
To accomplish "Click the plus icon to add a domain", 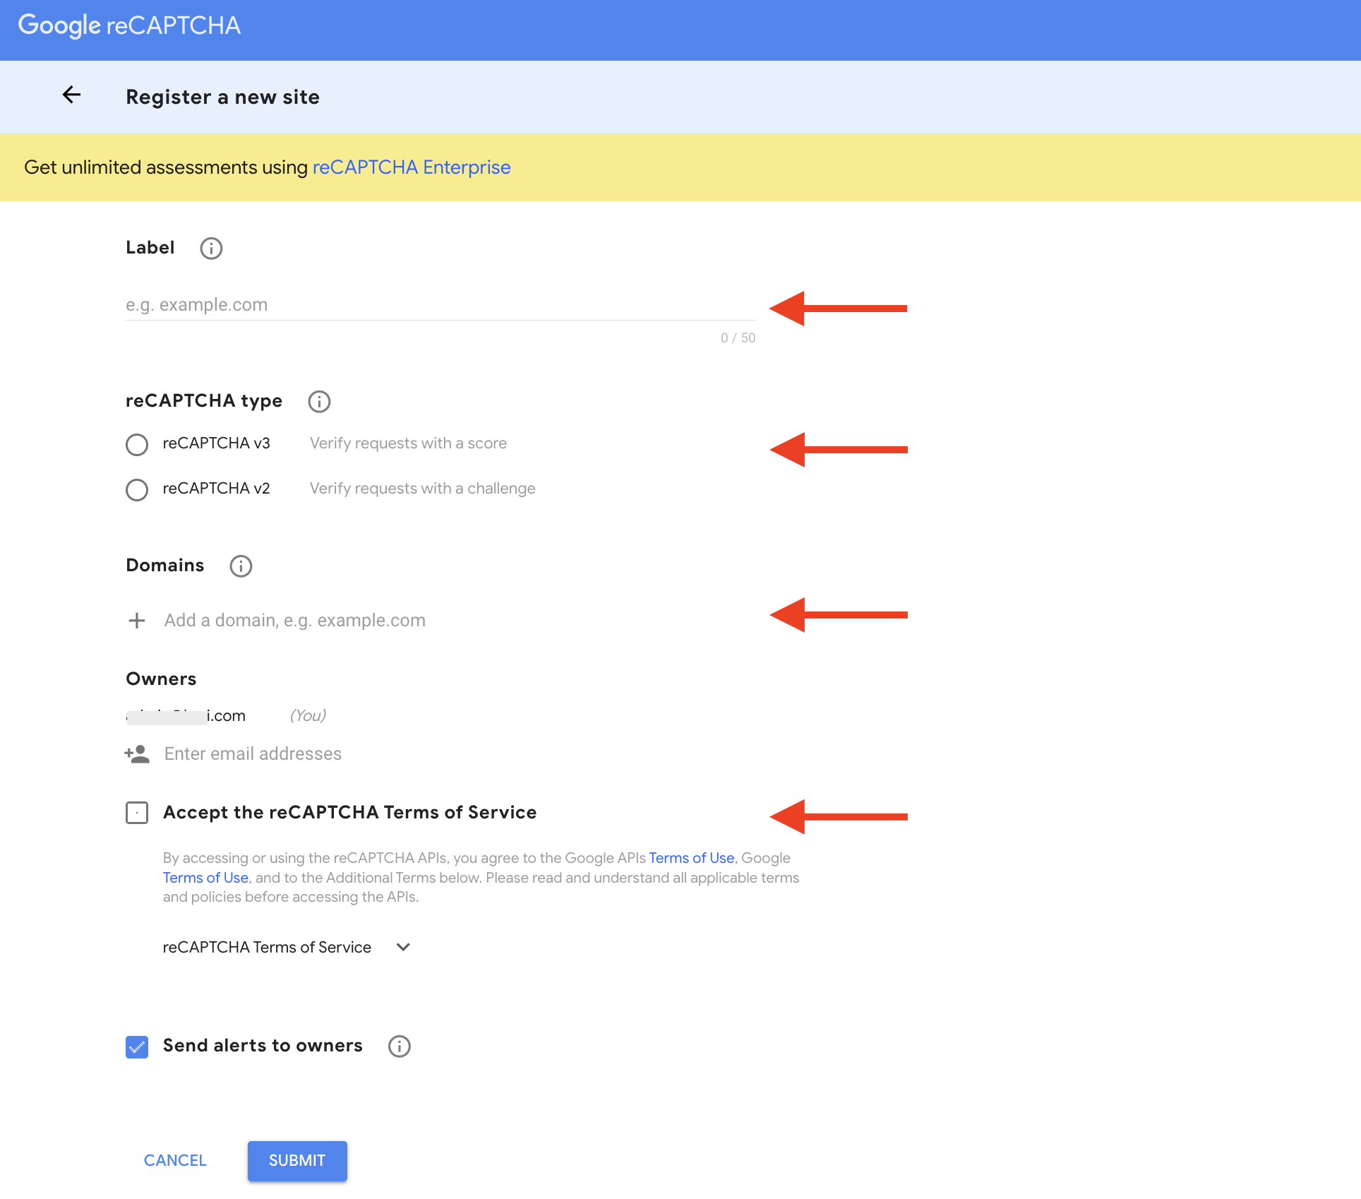I will pyautogui.click(x=137, y=621).
